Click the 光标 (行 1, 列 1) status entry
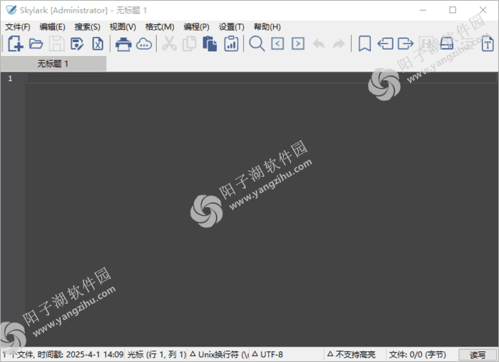The height and width of the screenshot is (362, 499). coord(157,354)
